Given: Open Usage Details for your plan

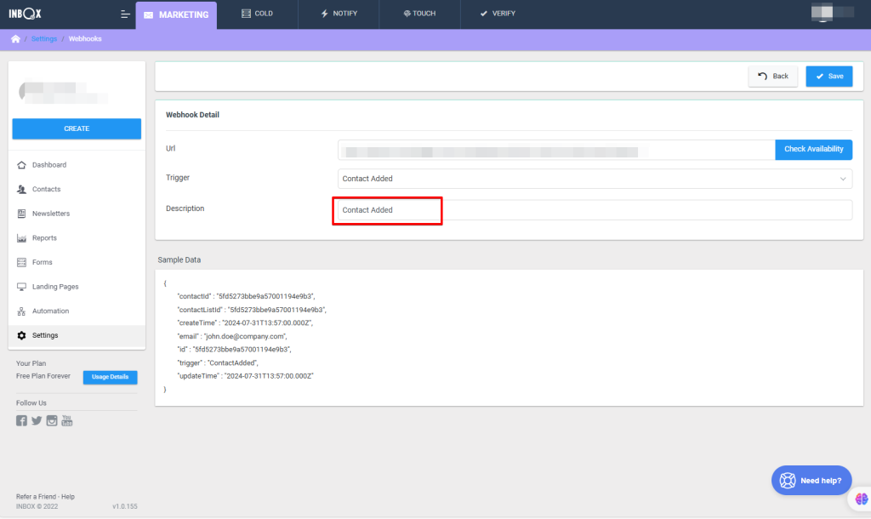Looking at the screenshot, I should (x=110, y=377).
